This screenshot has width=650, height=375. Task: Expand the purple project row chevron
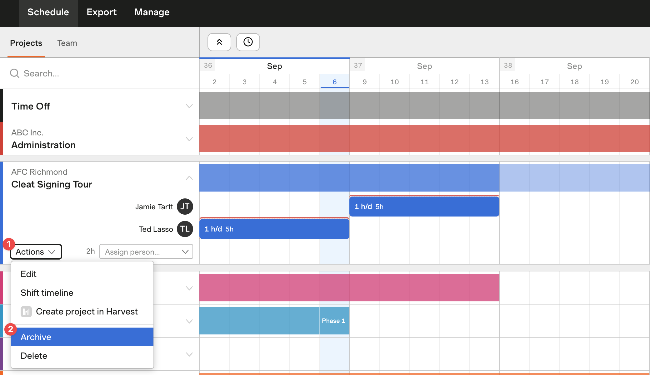189,354
